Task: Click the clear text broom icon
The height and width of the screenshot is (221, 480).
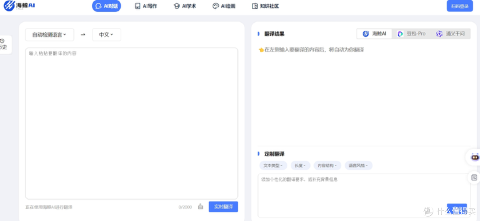Action: (x=200, y=207)
